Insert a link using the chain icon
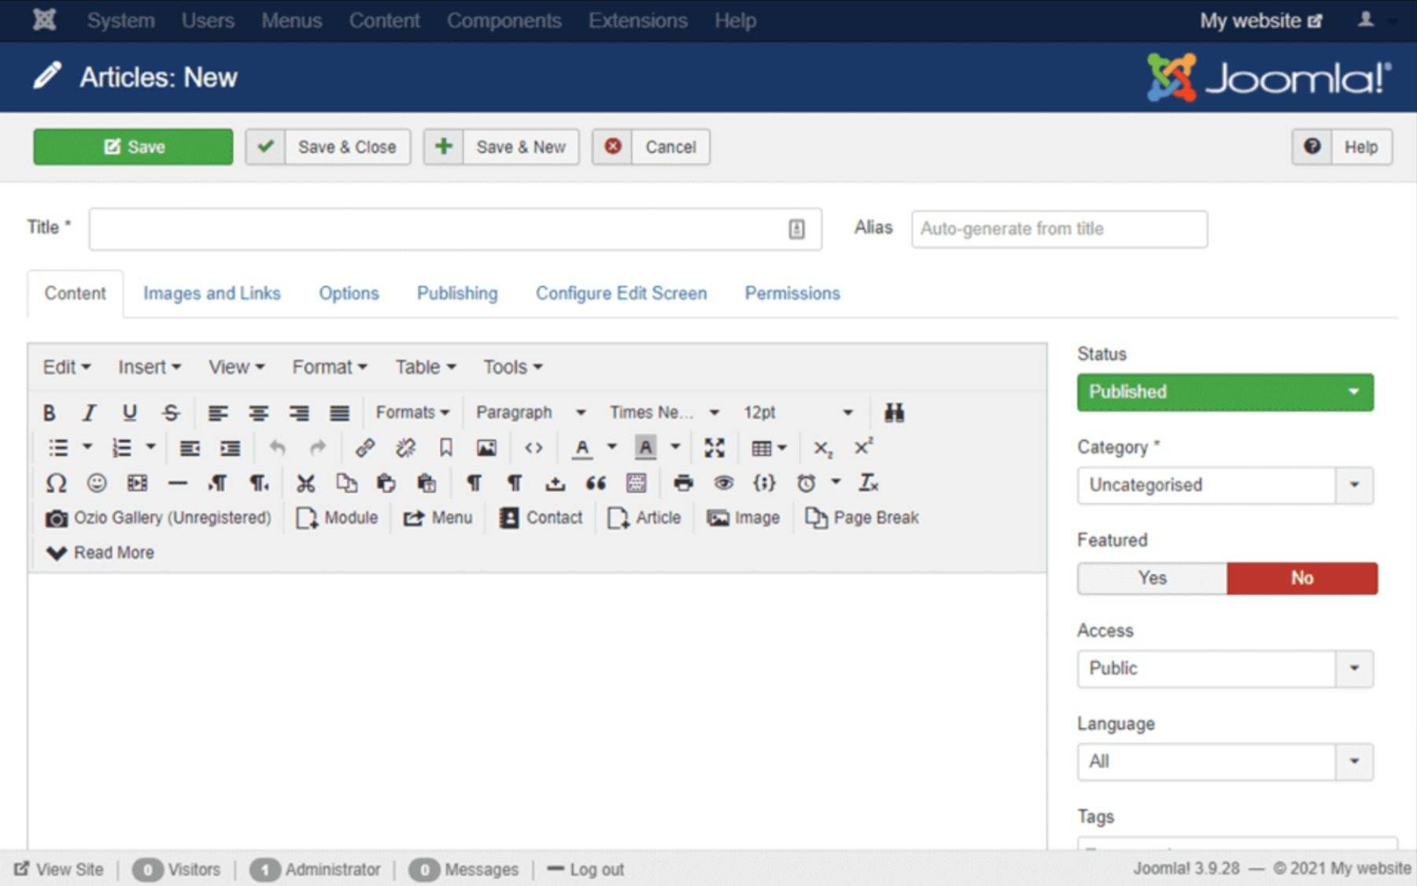 [x=364, y=448]
